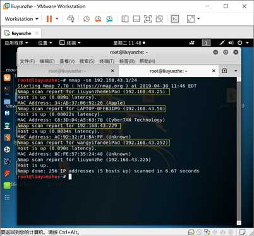Click the Nmap done 256 IP addresses line
The height and width of the screenshot is (236, 254).
tap(108, 171)
